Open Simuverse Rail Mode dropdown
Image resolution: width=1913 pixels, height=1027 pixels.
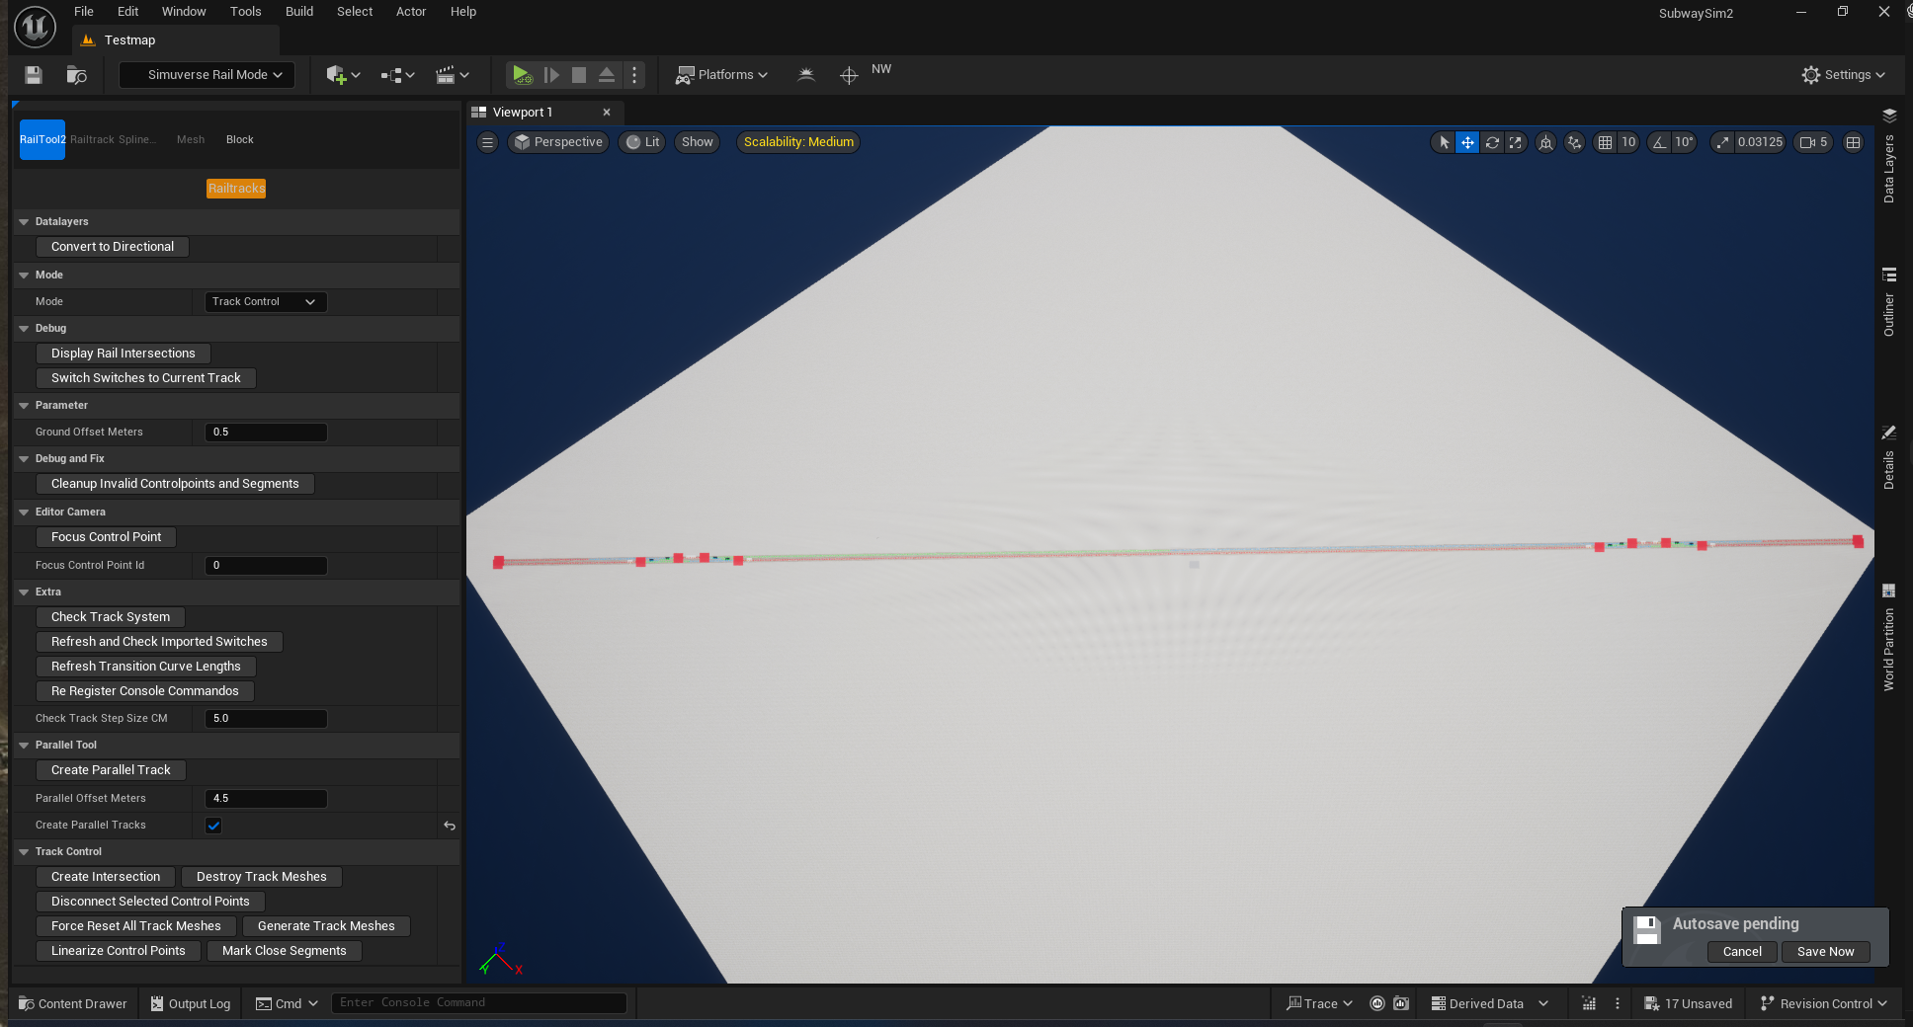[208, 75]
